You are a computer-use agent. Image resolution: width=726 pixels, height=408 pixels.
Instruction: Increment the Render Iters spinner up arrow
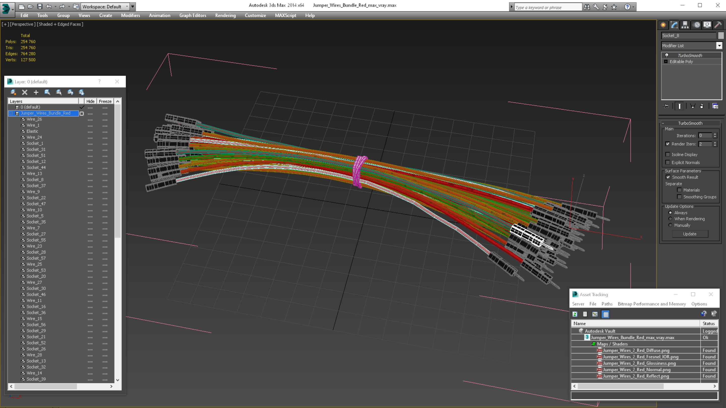coord(715,143)
